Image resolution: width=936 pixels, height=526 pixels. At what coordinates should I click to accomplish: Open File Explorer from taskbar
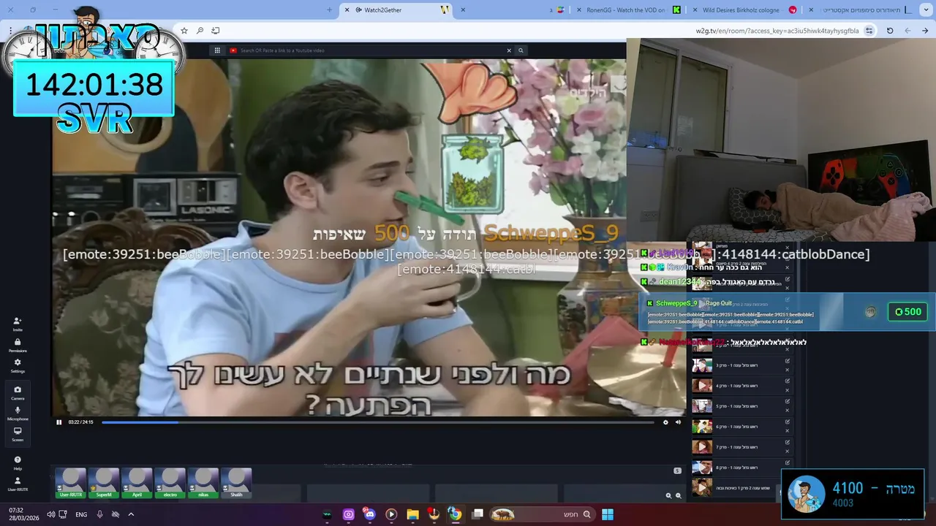pyautogui.click(x=412, y=514)
